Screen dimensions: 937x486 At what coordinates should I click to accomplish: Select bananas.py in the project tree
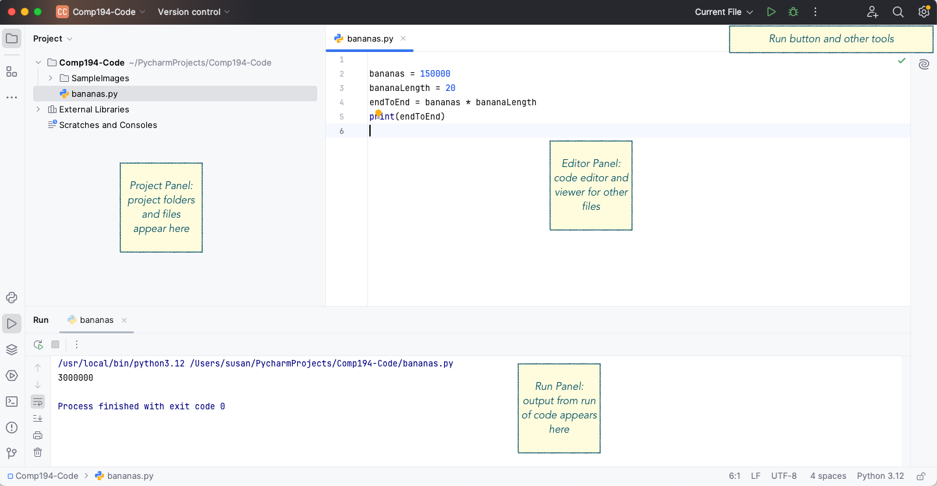click(x=175, y=94)
